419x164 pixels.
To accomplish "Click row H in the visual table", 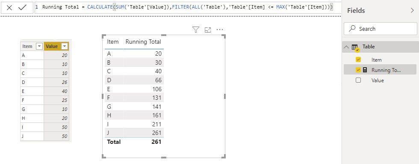I will tap(134, 116).
